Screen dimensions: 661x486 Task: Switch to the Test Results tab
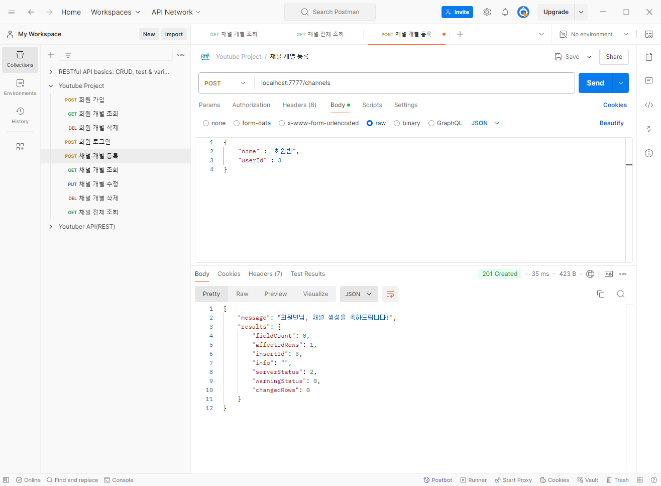pos(308,274)
